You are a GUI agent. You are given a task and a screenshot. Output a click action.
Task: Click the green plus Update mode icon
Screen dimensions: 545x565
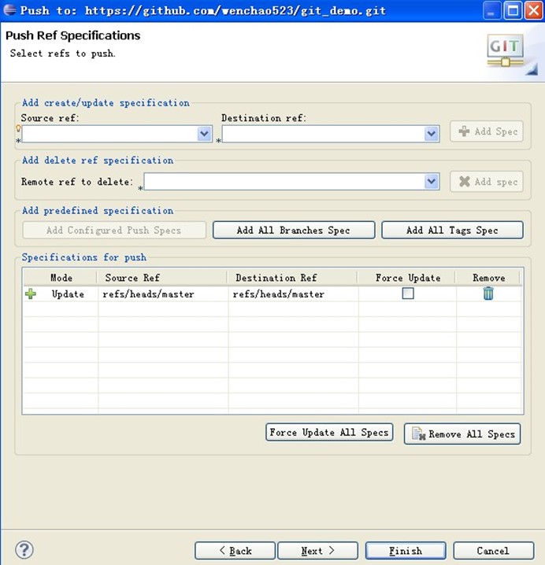[31, 294]
